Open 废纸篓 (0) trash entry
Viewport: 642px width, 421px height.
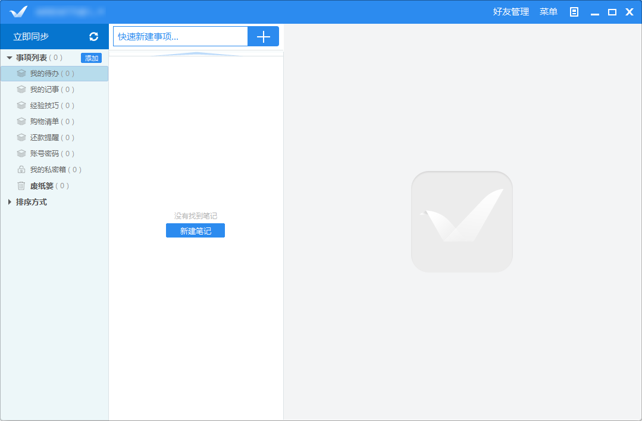point(55,186)
